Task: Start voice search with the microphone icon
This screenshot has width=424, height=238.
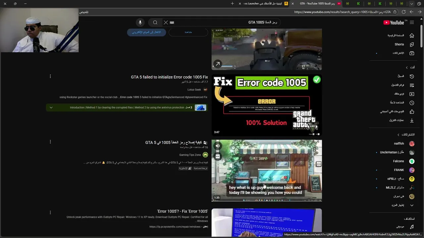Action: [140, 22]
